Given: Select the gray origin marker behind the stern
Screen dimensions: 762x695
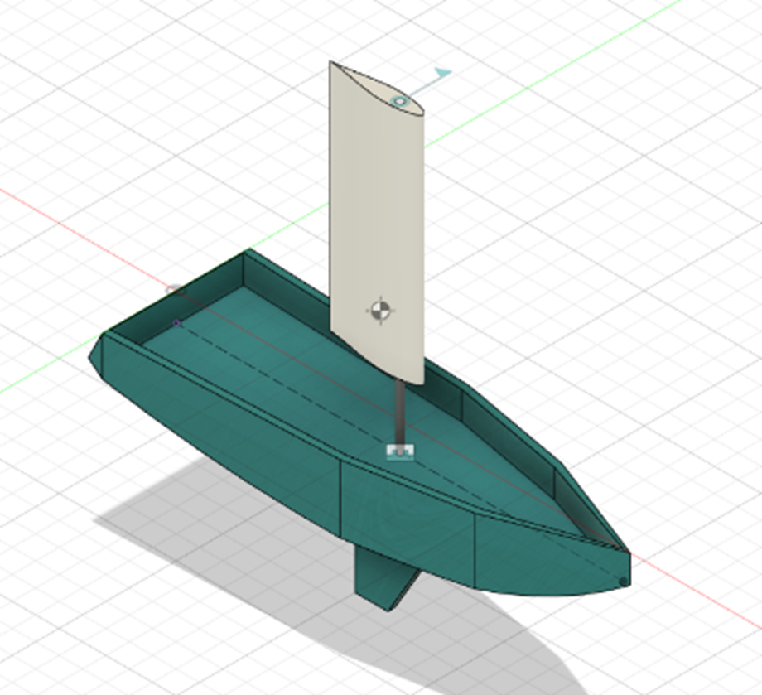Looking at the screenshot, I should 173,290.
